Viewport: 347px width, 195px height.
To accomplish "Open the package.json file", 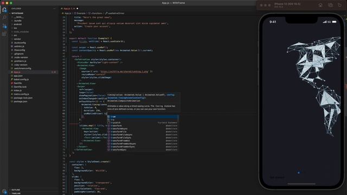I will point(33,101).
